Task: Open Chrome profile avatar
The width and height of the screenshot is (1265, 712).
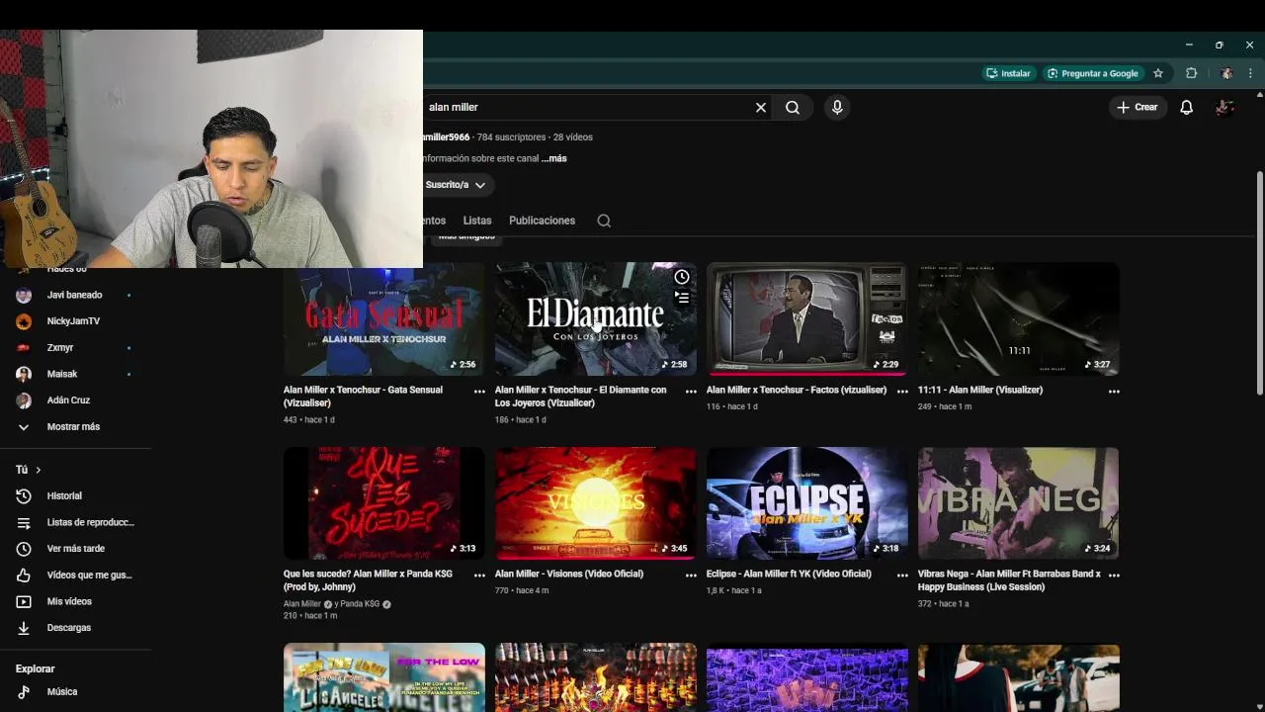Action: tap(1226, 73)
